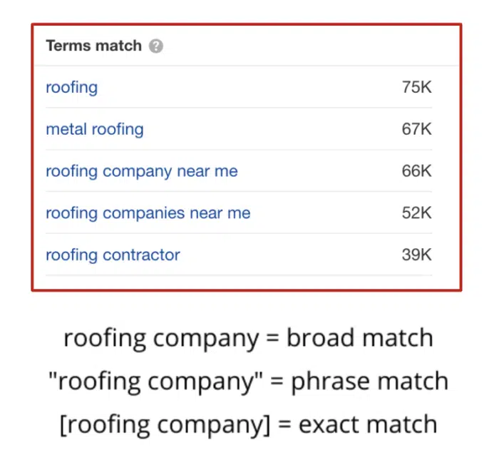Click the words "broad match" in the caption

(359, 338)
